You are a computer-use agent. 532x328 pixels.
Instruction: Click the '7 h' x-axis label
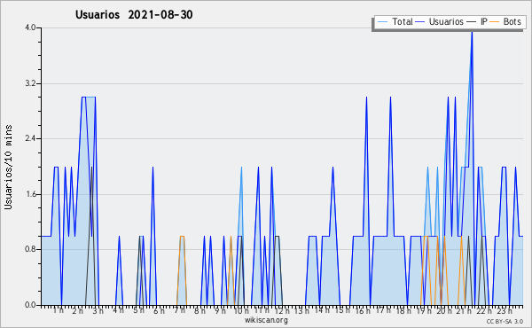click(179, 310)
